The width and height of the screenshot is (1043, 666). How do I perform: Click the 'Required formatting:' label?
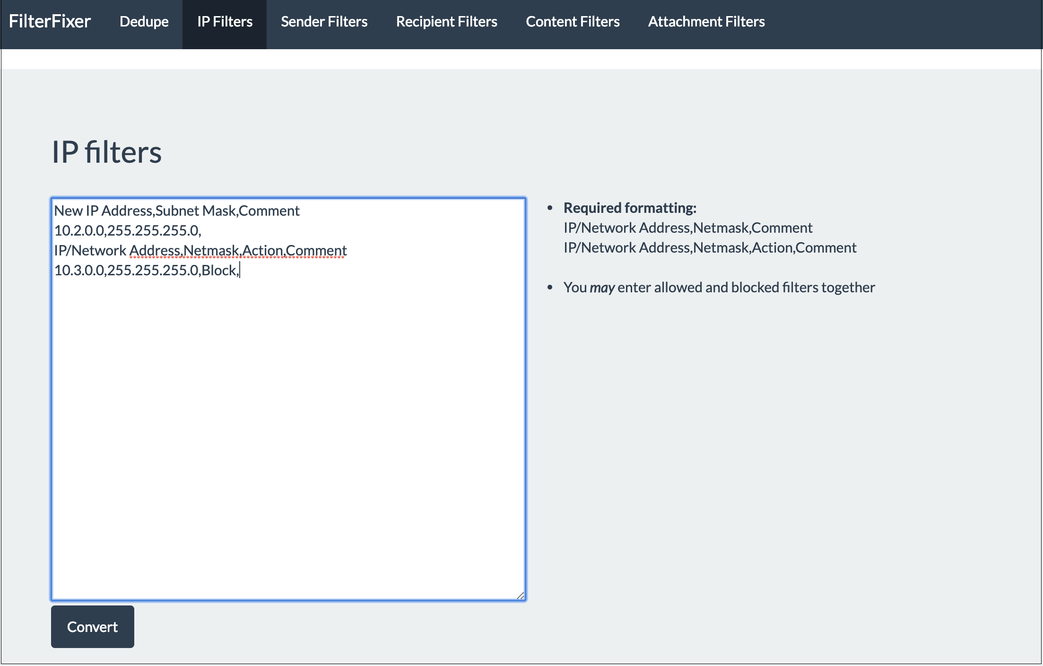pyautogui.click(x=630, y=208)
